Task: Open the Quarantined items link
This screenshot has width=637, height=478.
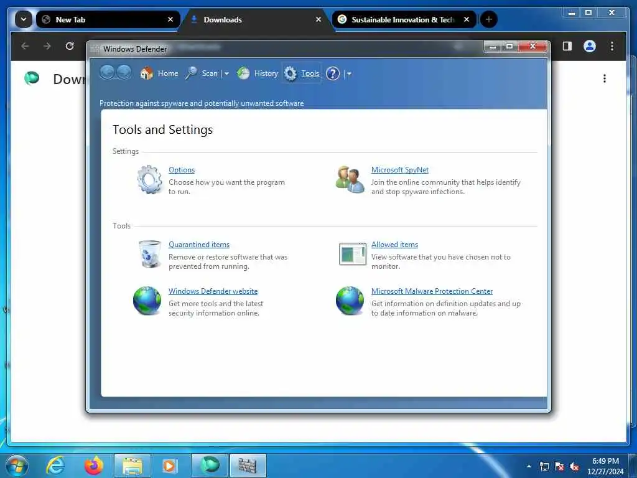Action: click(x=199, y=245)
